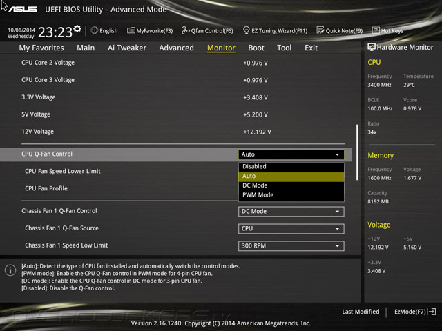Click 29°C temperature reading

(409, 85)
